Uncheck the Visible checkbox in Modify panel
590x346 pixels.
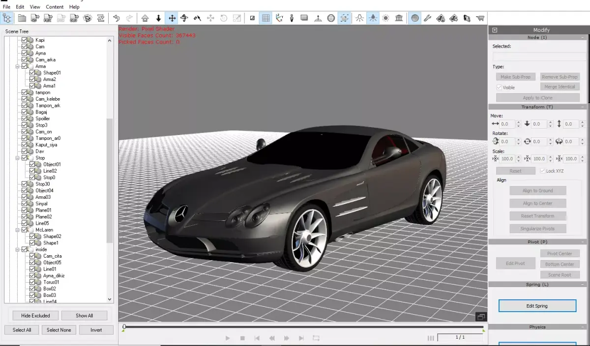pyautogui.click(x=499, y=87)
